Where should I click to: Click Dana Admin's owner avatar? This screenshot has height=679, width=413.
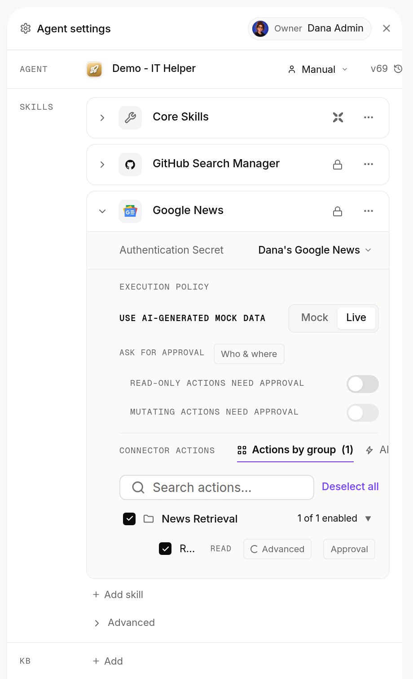[x=260, y=29]
